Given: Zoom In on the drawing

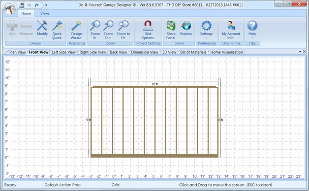Looking at the screenshot, I should point(95,30).
